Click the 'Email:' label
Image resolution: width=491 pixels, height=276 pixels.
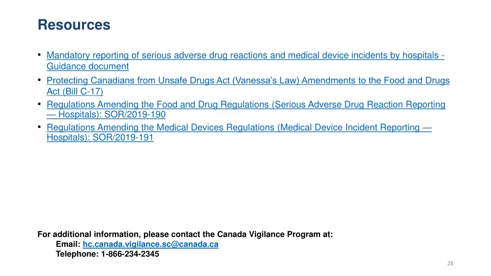click(68, 244)
